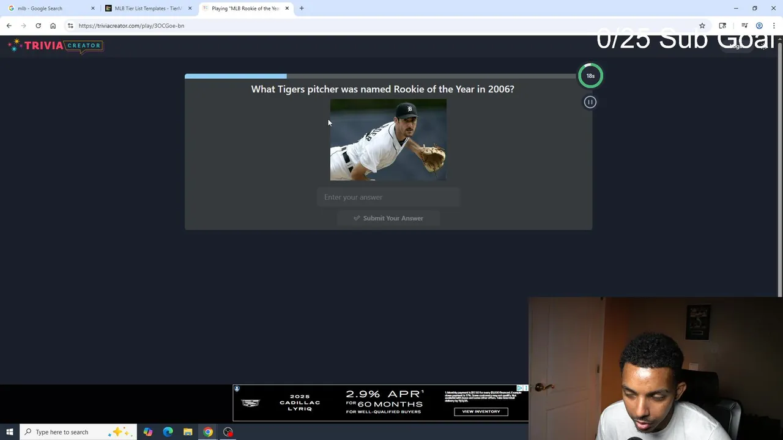
Task: Open Chrome's three-dot menu
Action: 774,26
